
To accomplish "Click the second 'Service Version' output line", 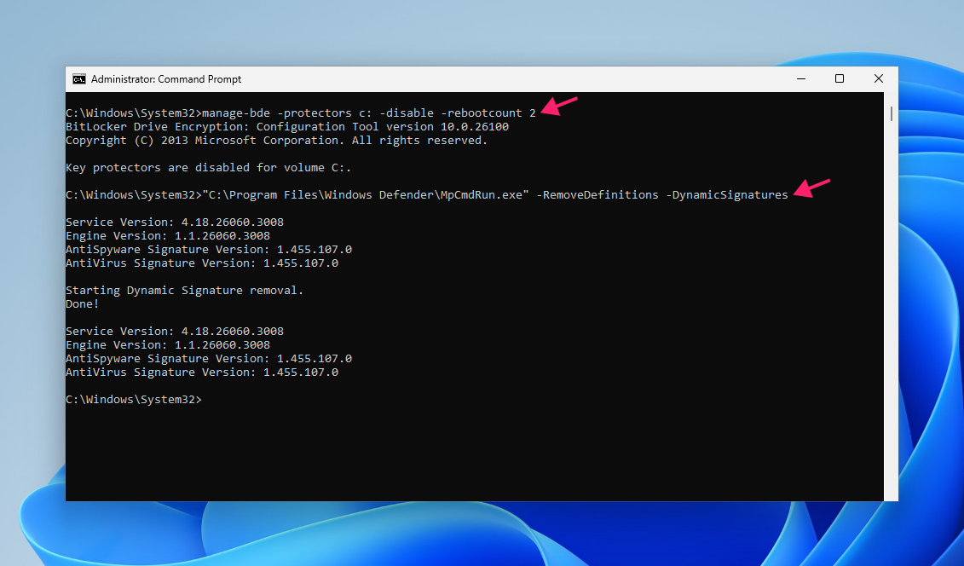I will [175, 332].
